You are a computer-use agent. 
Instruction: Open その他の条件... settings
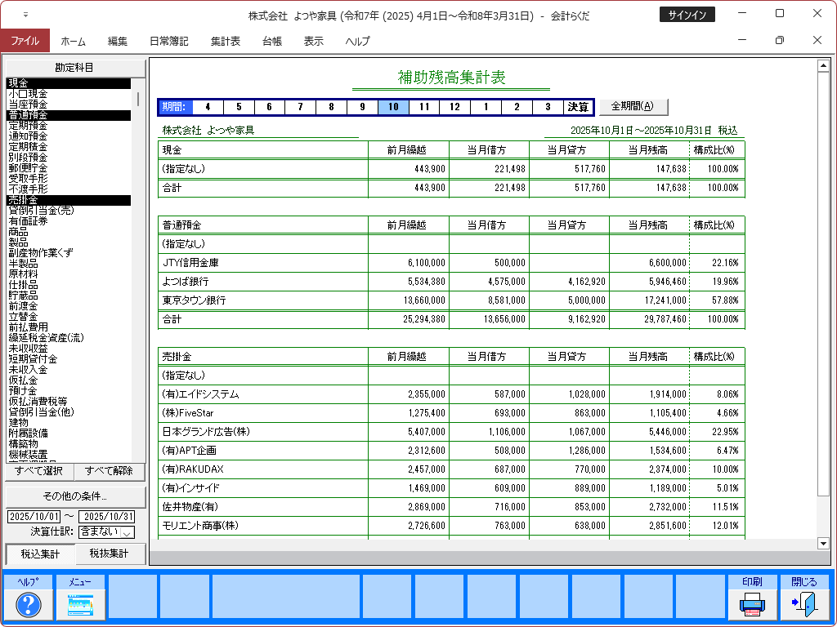coord(75,496)
